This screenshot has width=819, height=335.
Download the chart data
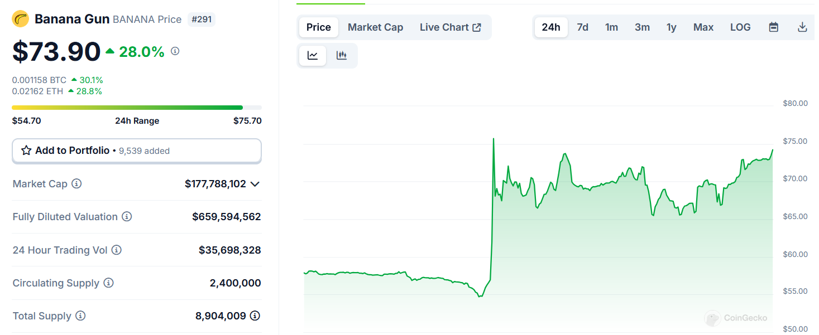802,27
